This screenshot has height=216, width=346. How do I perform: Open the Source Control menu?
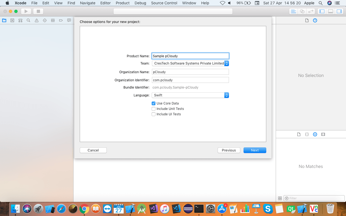tap(164, 3)
